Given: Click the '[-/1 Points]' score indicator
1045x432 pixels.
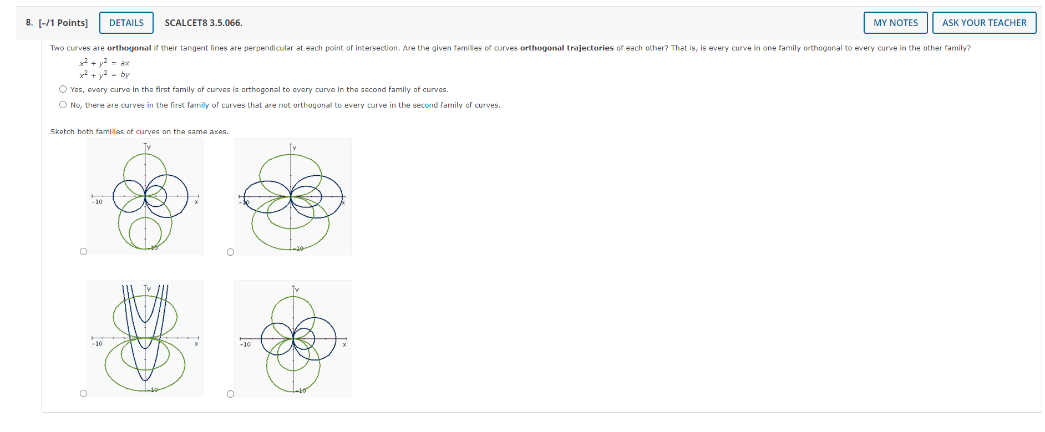Looking at the screenshot, I should (62, 23).
